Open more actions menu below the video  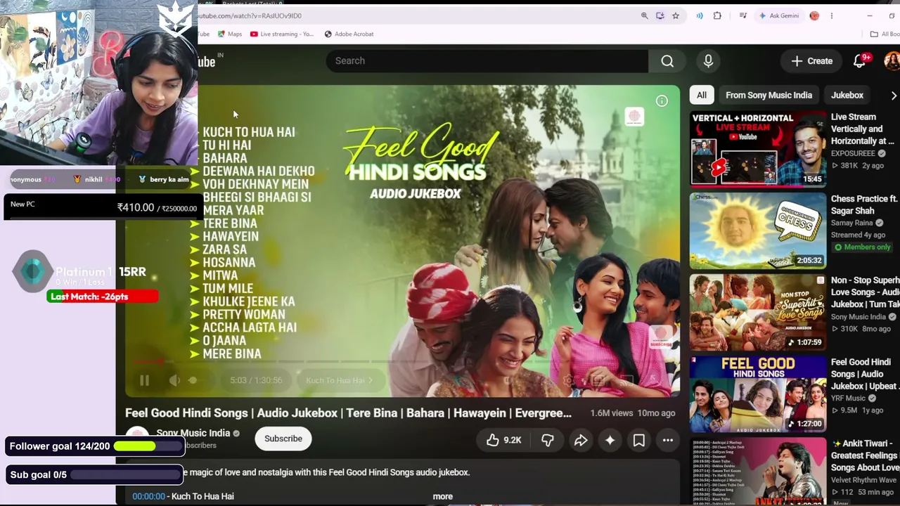tap(668, 440)
